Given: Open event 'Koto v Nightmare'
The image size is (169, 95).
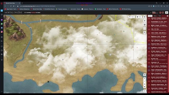Looking at the screenshot, I should (x=158, y=41).
